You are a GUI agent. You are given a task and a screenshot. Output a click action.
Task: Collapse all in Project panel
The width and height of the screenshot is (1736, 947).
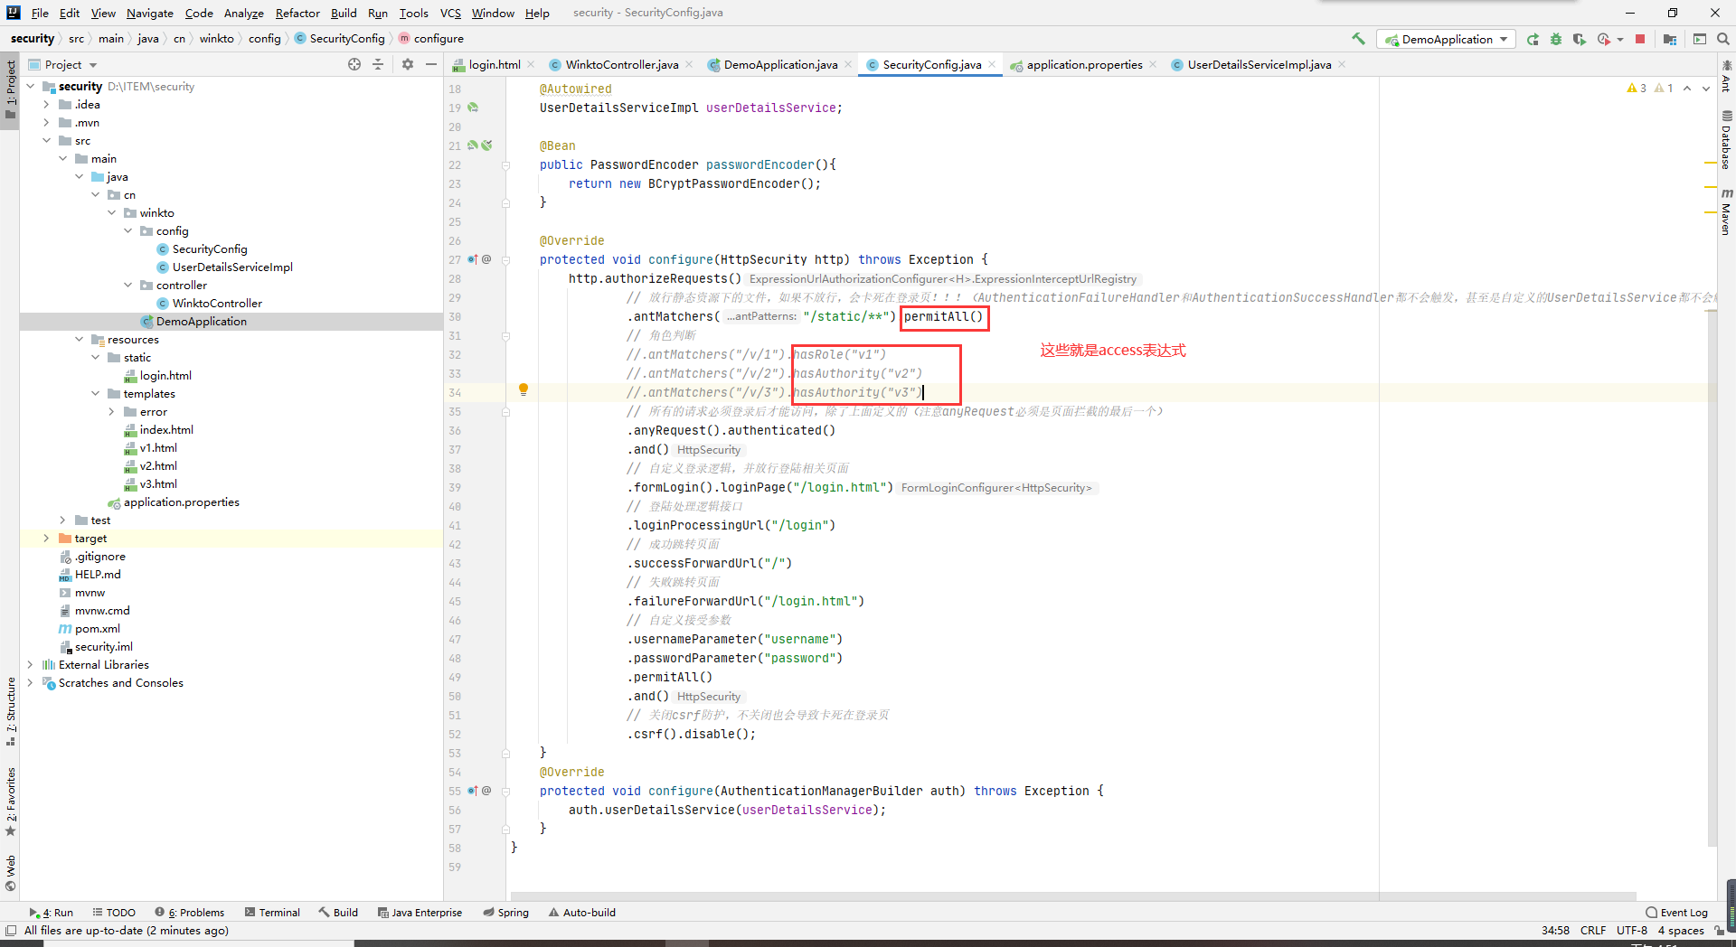click(378, 64)
